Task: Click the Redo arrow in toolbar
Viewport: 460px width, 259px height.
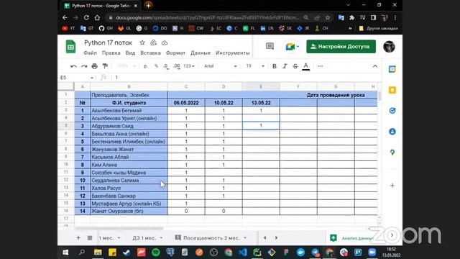Action: (x=84, y=66)
